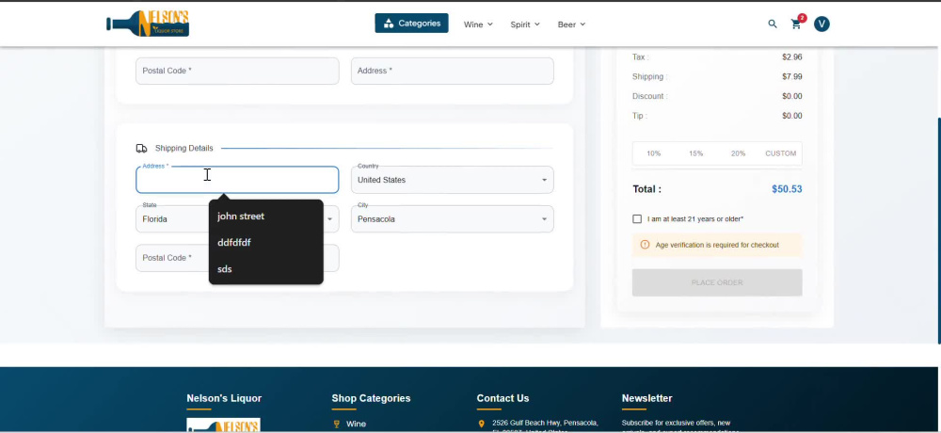Click the Place Order button

(x=717, y=282)
